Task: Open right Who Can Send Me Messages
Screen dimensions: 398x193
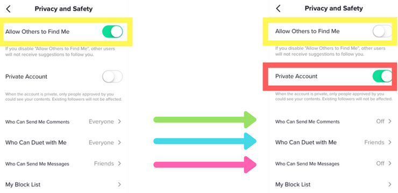Action: (333, 164)
